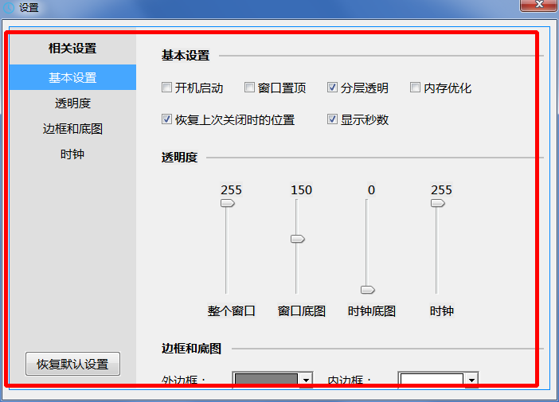
Task: Uncheck the 分层透明 option
Action: [x=333, y=88]
